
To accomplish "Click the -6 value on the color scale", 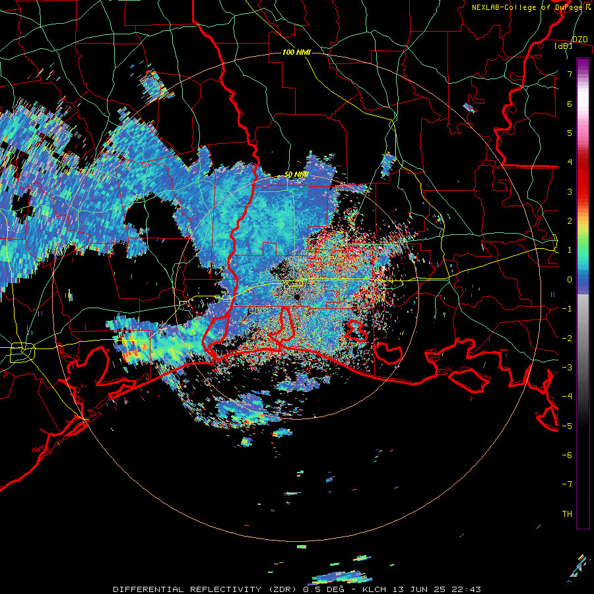I will pyautogui.click(x=567, y=455).
